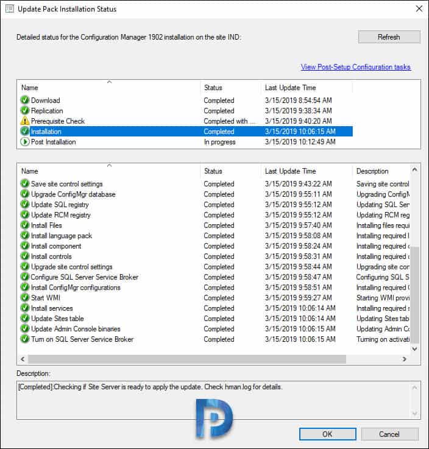The image size is (429, 449).
Task: Click the dialog title bar document icon
Action: (10, 9)
